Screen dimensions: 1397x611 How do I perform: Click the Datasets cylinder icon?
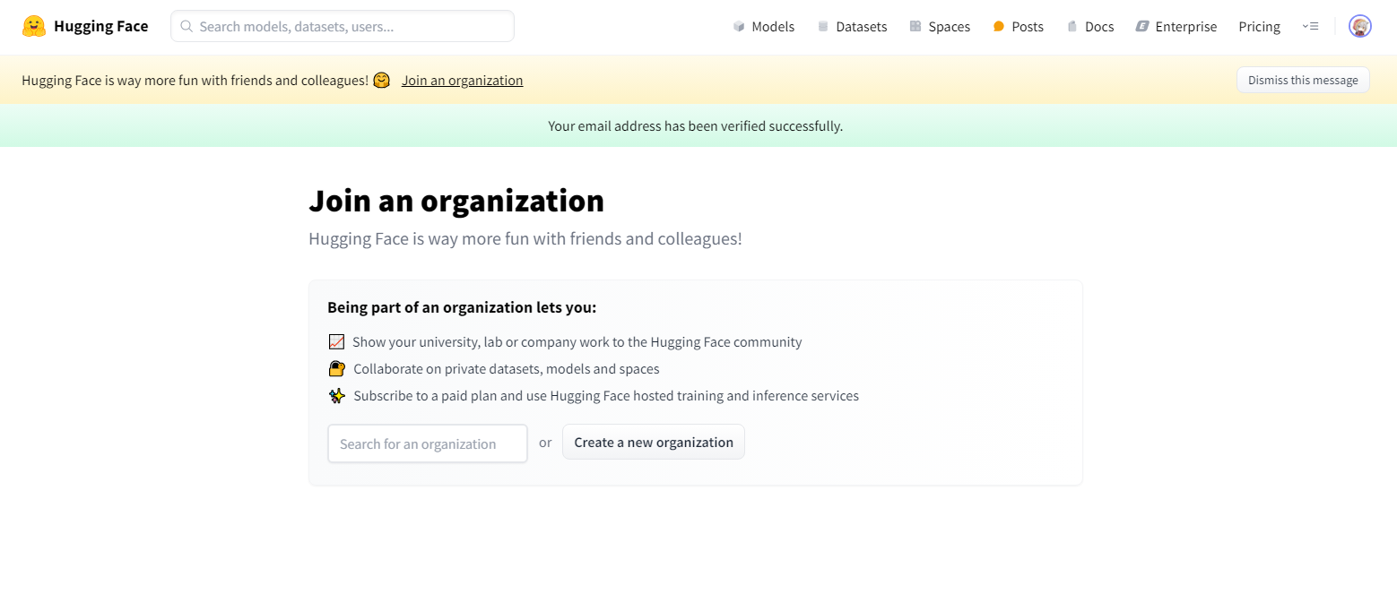click(823, 27)
